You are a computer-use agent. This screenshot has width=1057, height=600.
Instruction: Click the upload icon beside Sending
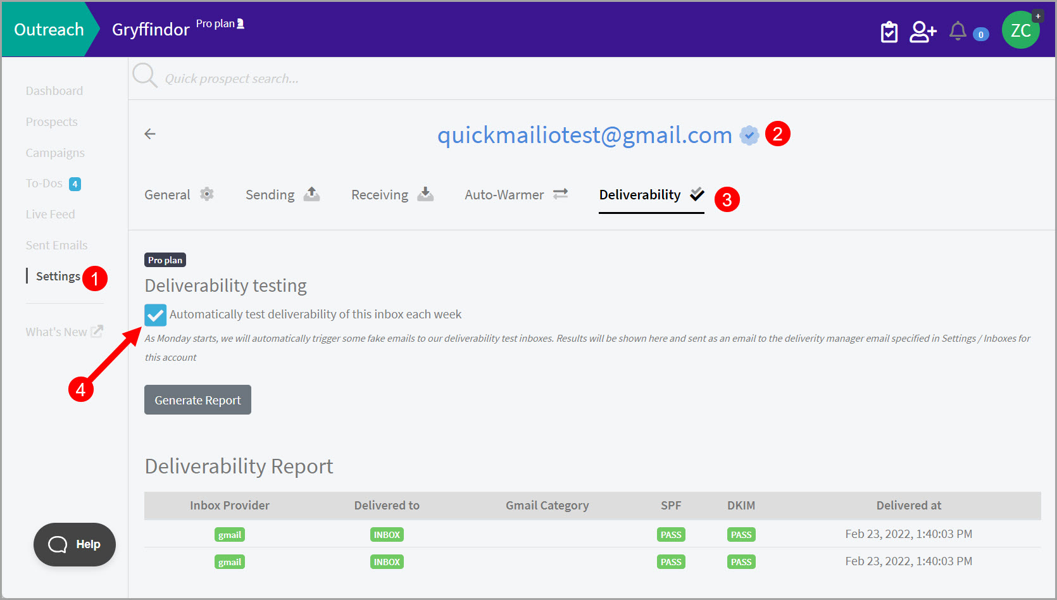point(311,194)
